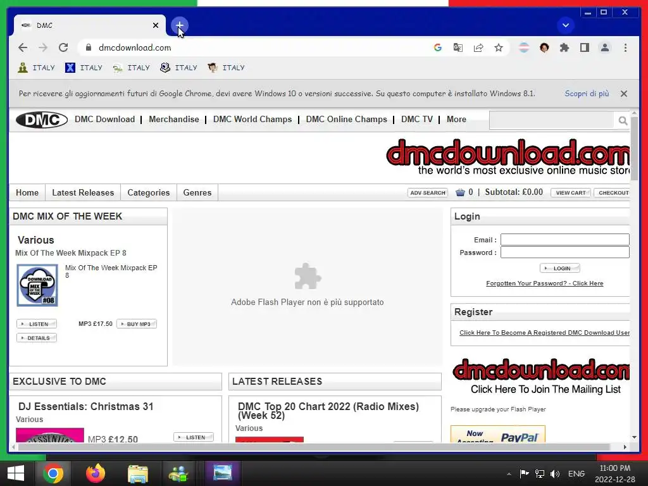Open Merchandise menu item
Viewport: 648px width, 486px height.
coord(173,119)
